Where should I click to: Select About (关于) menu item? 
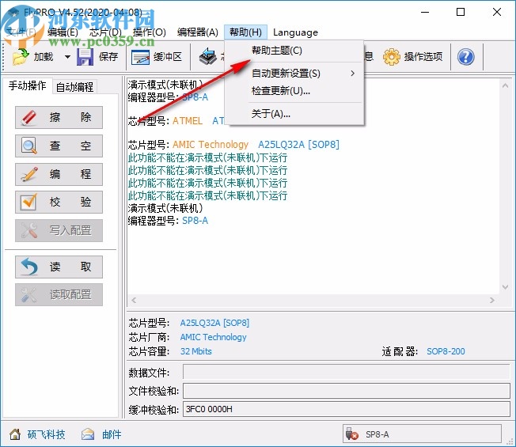[294, 114]
